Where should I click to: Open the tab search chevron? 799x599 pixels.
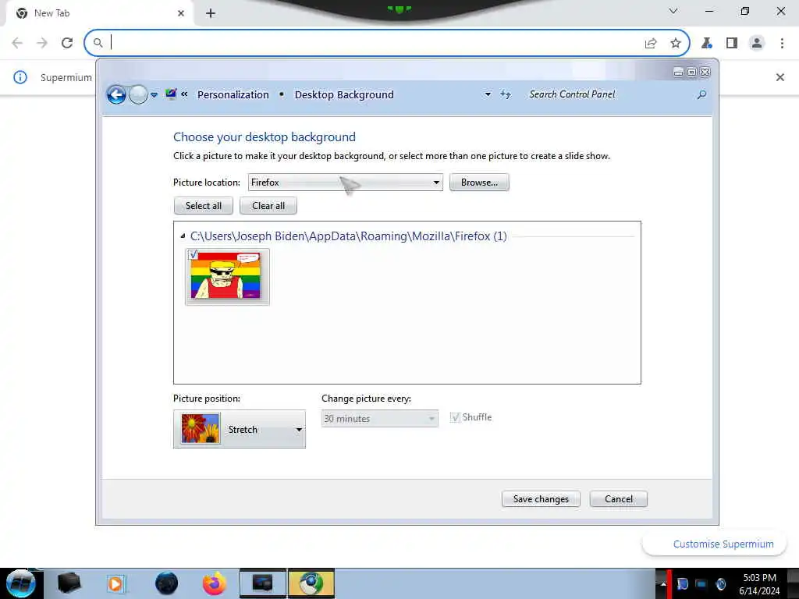coord(673,11)
